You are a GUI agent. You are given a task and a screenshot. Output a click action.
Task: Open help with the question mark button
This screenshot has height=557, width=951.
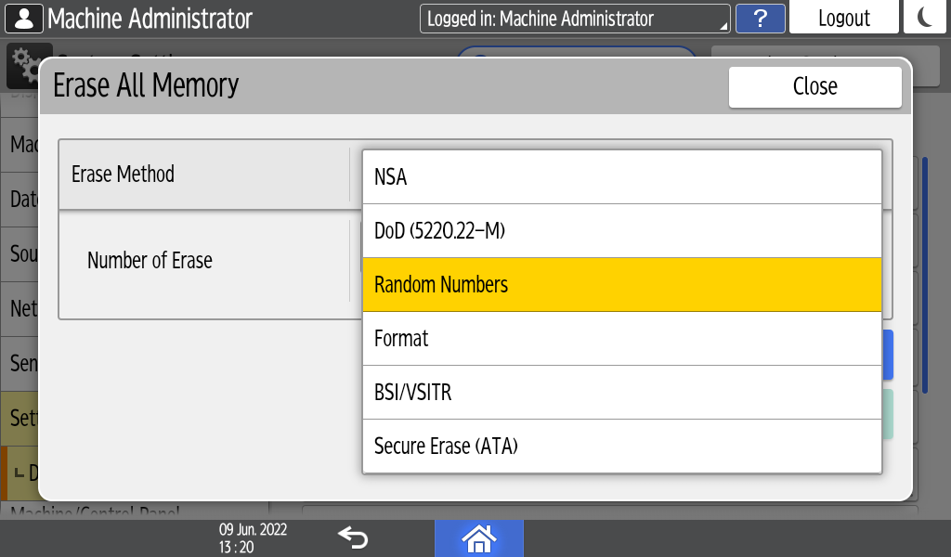[x=760, y=19]
